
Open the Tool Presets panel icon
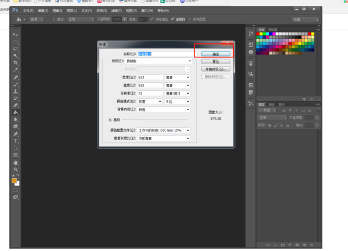251,104
